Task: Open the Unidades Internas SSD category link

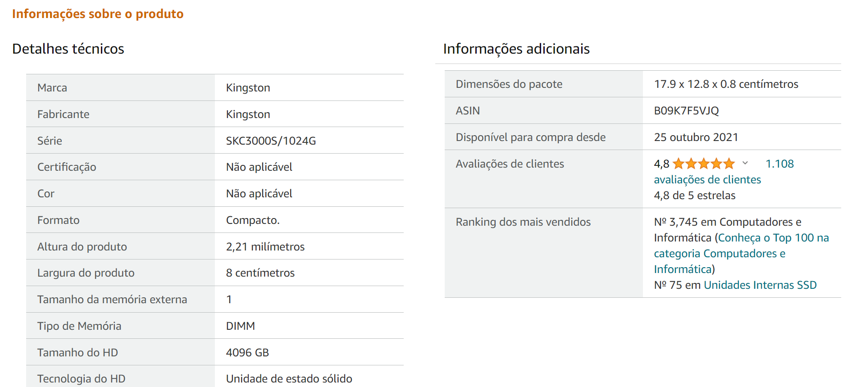Action: (x=760, y=285)
